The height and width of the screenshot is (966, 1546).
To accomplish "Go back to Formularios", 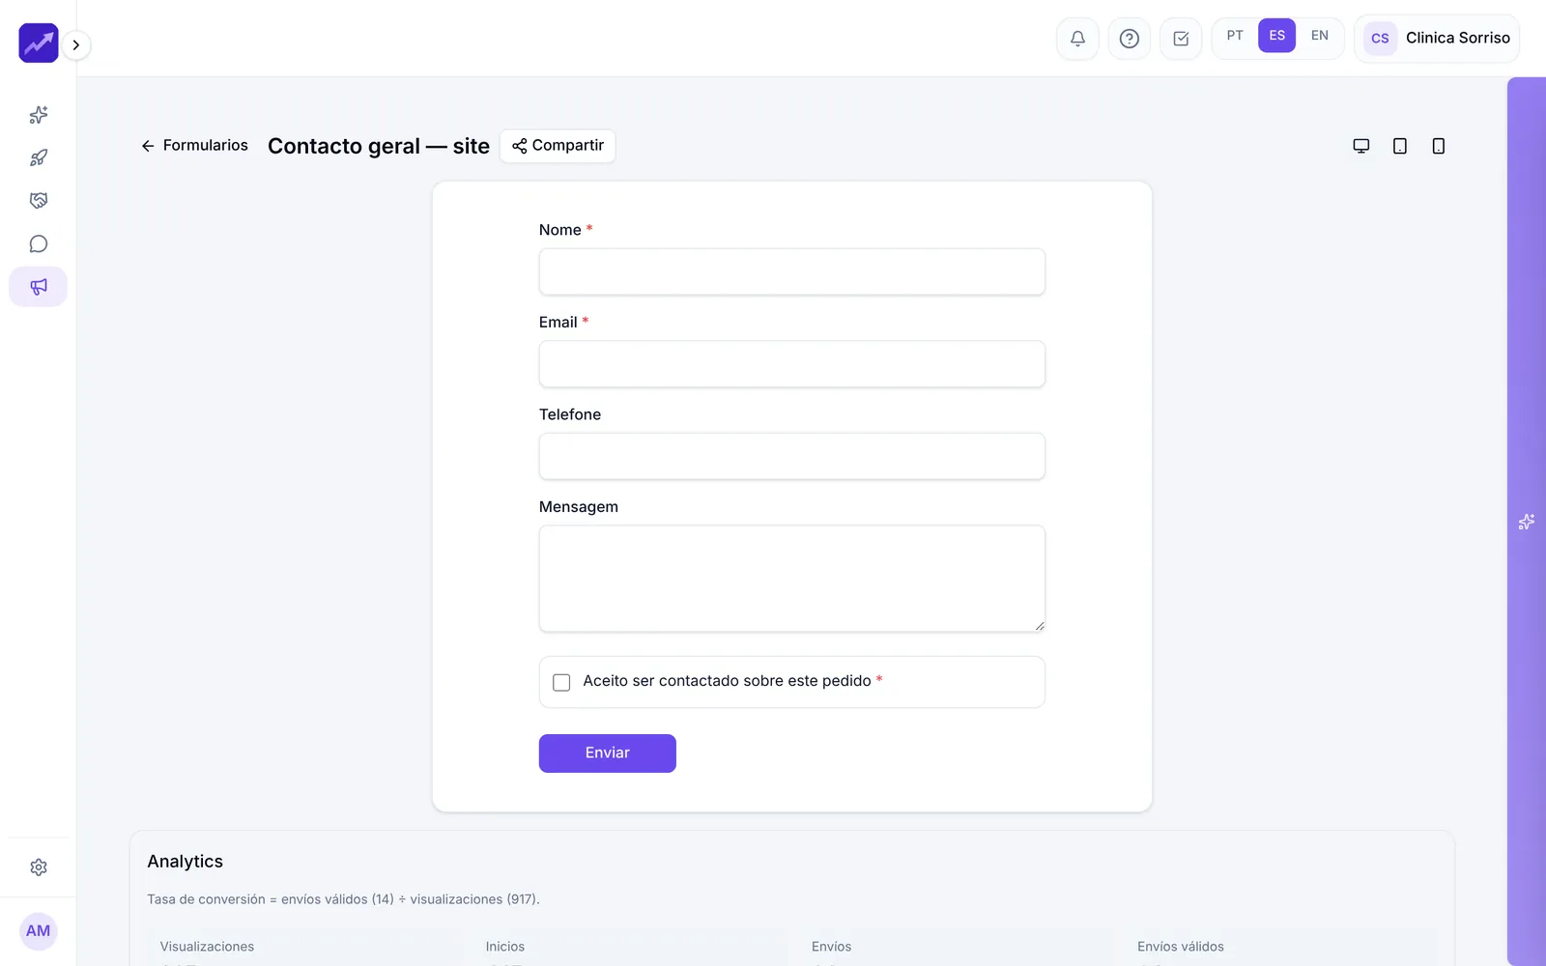I will (x=194, y=146).
